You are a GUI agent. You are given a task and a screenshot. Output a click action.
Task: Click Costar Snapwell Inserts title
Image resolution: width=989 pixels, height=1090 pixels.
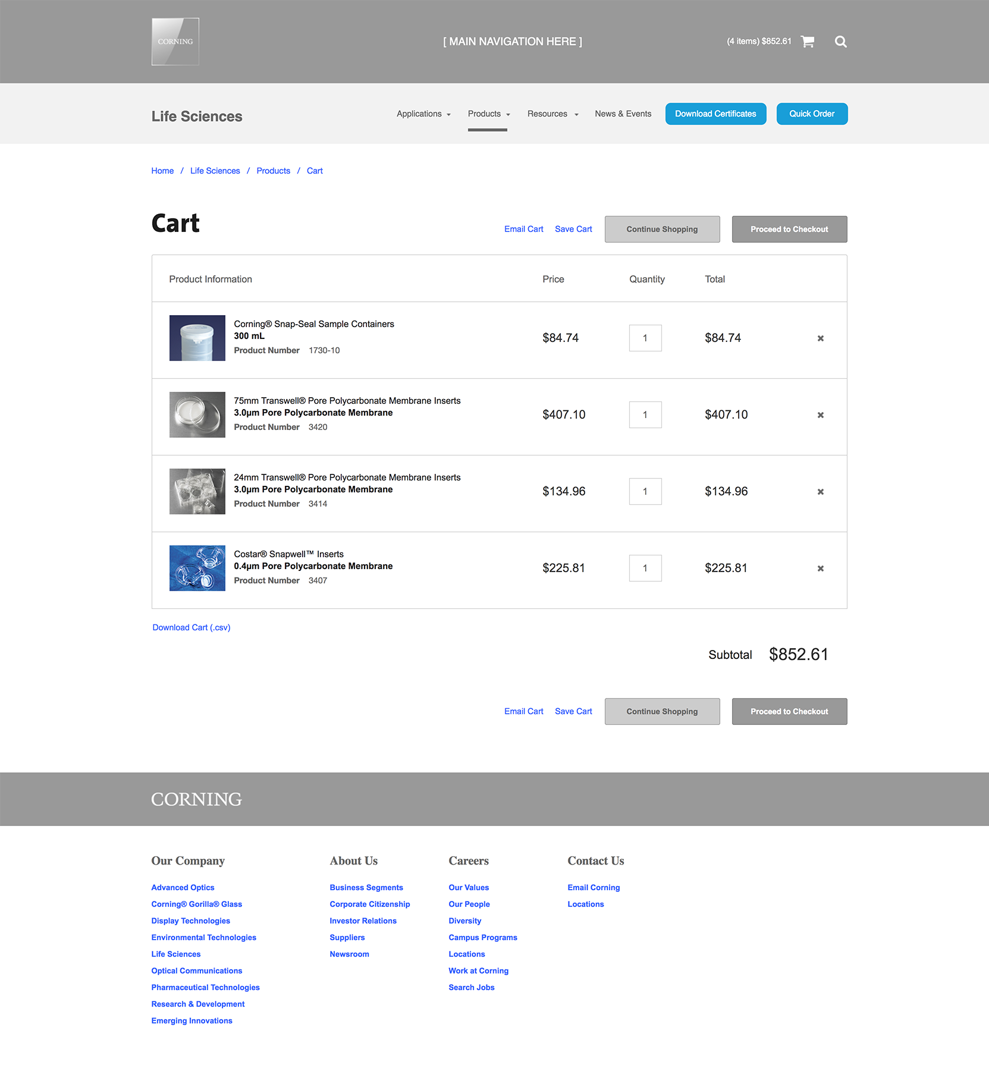(x=288, y=554)
